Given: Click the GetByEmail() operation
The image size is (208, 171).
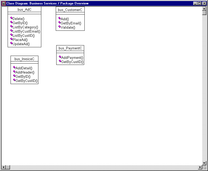Looking at the screenshot, I should (x=71, y=23).
